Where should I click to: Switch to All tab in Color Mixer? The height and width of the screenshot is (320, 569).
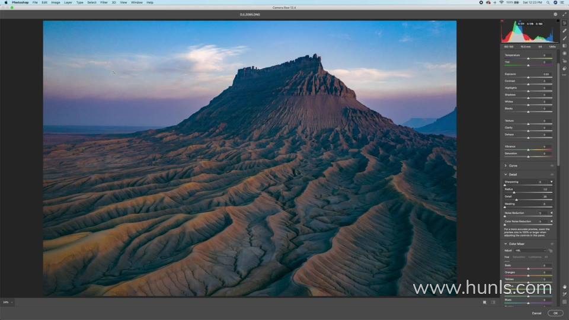(546, 257)
